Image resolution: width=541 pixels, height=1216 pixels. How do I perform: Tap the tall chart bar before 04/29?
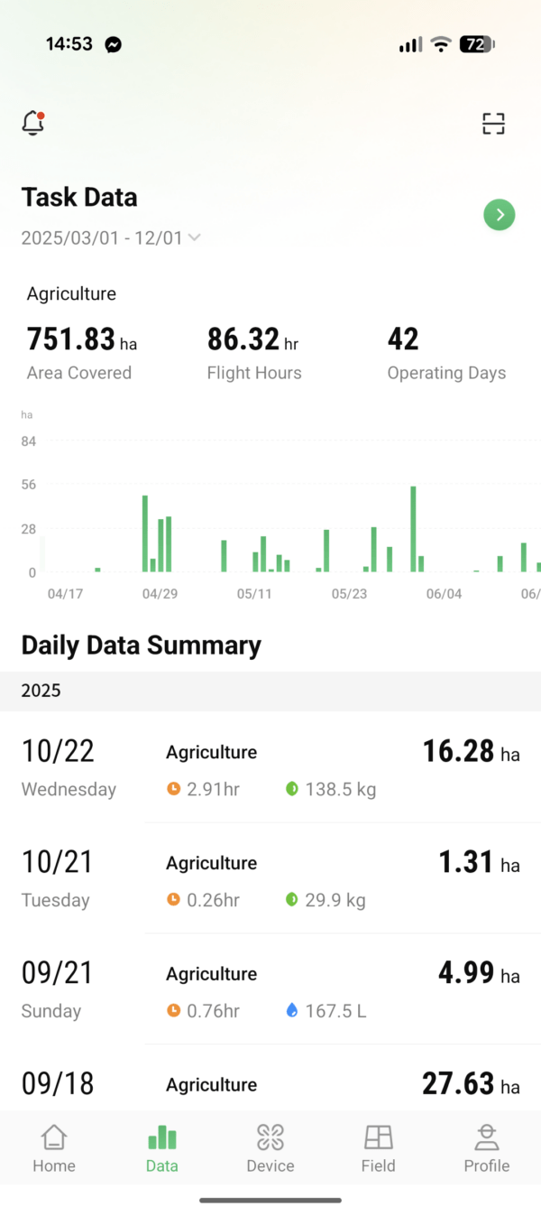point(145,534)
